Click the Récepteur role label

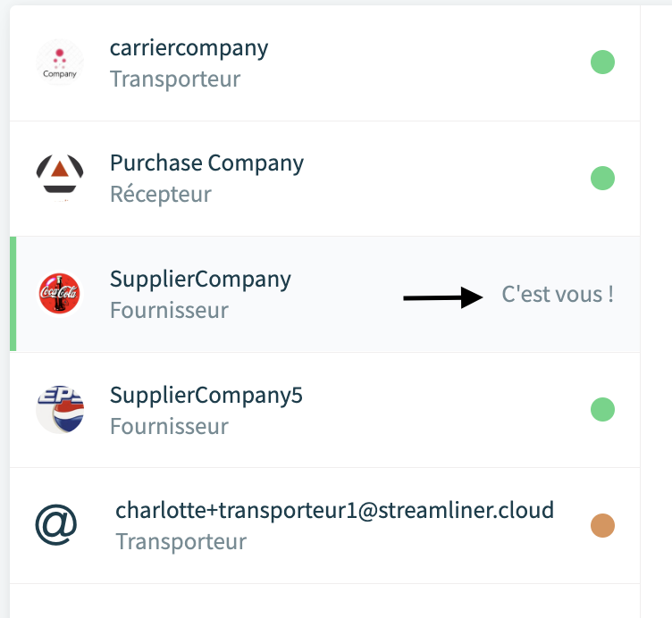coord(161,195)
